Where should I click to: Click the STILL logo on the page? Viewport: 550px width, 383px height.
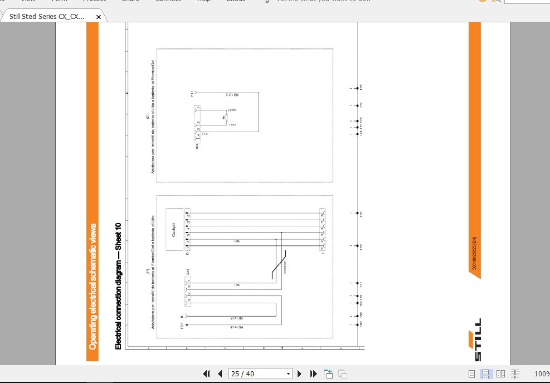[x=475, y=340]
